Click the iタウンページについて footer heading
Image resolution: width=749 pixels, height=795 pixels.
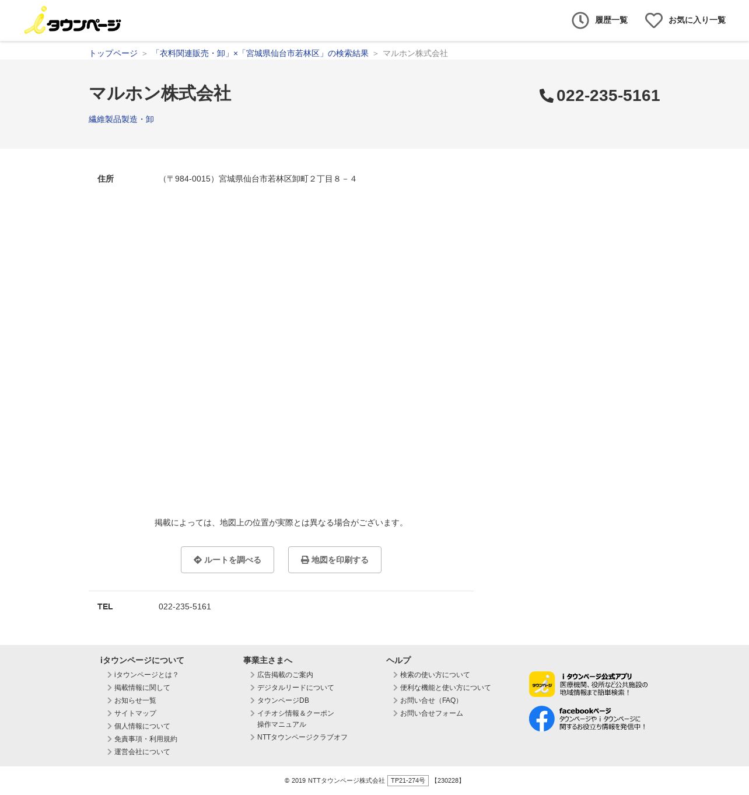tap(142, 660)
